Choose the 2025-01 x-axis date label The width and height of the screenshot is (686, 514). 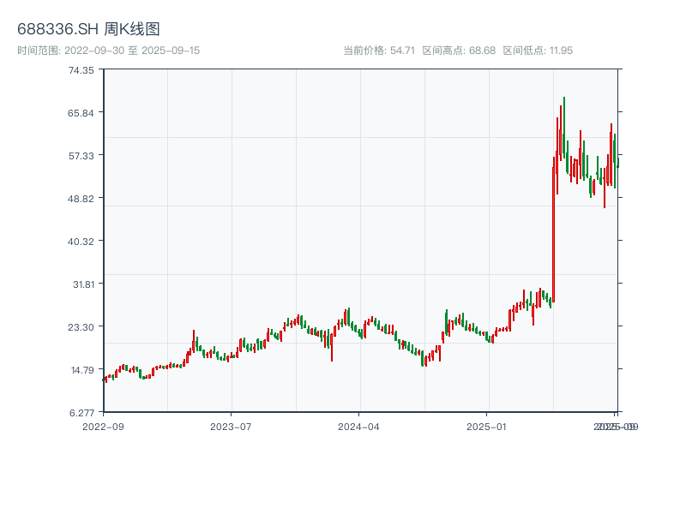click(x=487, y=426)
